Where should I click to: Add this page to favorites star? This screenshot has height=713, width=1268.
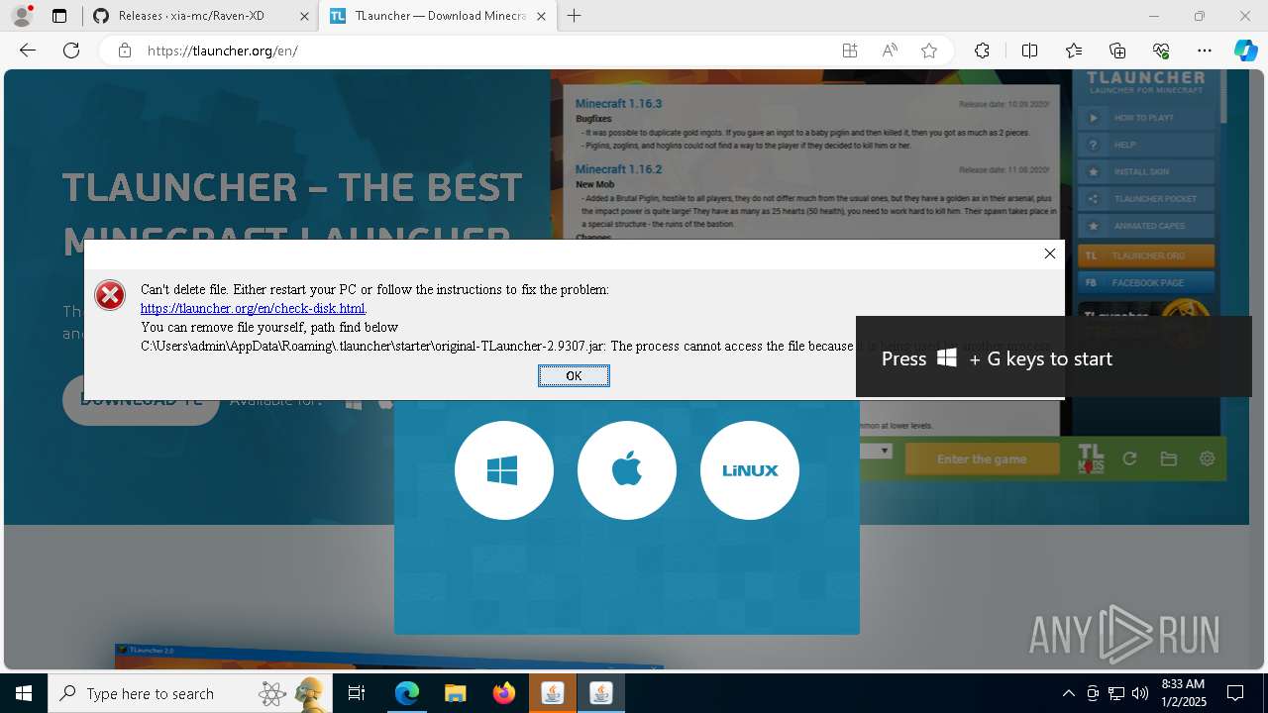point(929,51)
